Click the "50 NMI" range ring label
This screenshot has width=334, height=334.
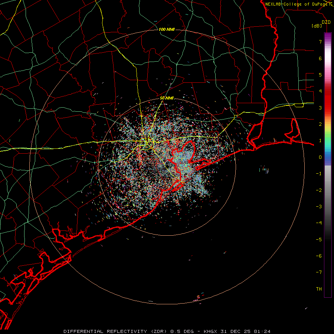coord(167,98)
